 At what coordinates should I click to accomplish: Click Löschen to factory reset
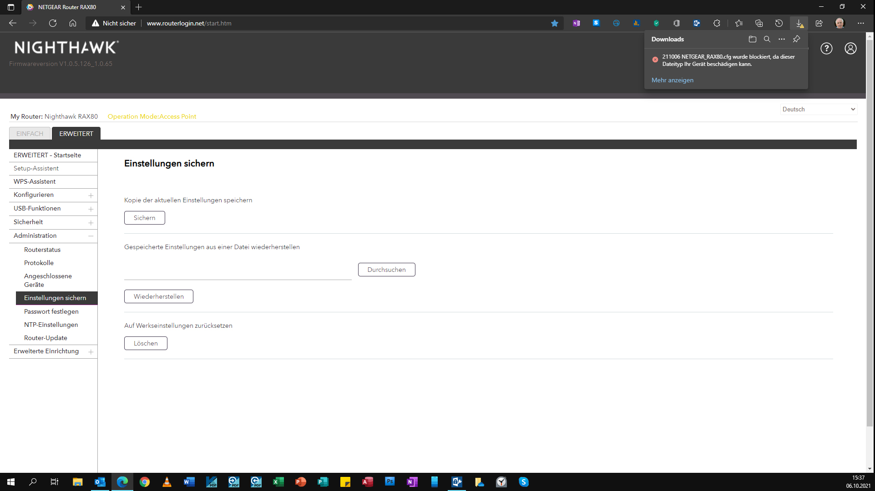[x=146, y=343]
